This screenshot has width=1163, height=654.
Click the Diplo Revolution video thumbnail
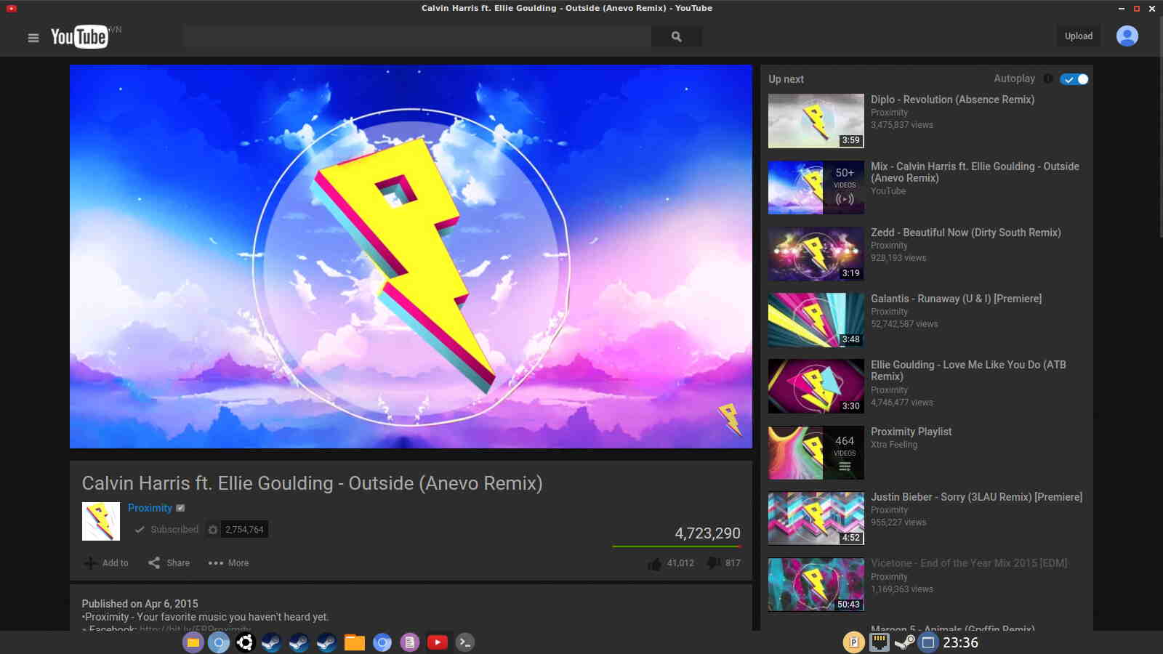816,121
